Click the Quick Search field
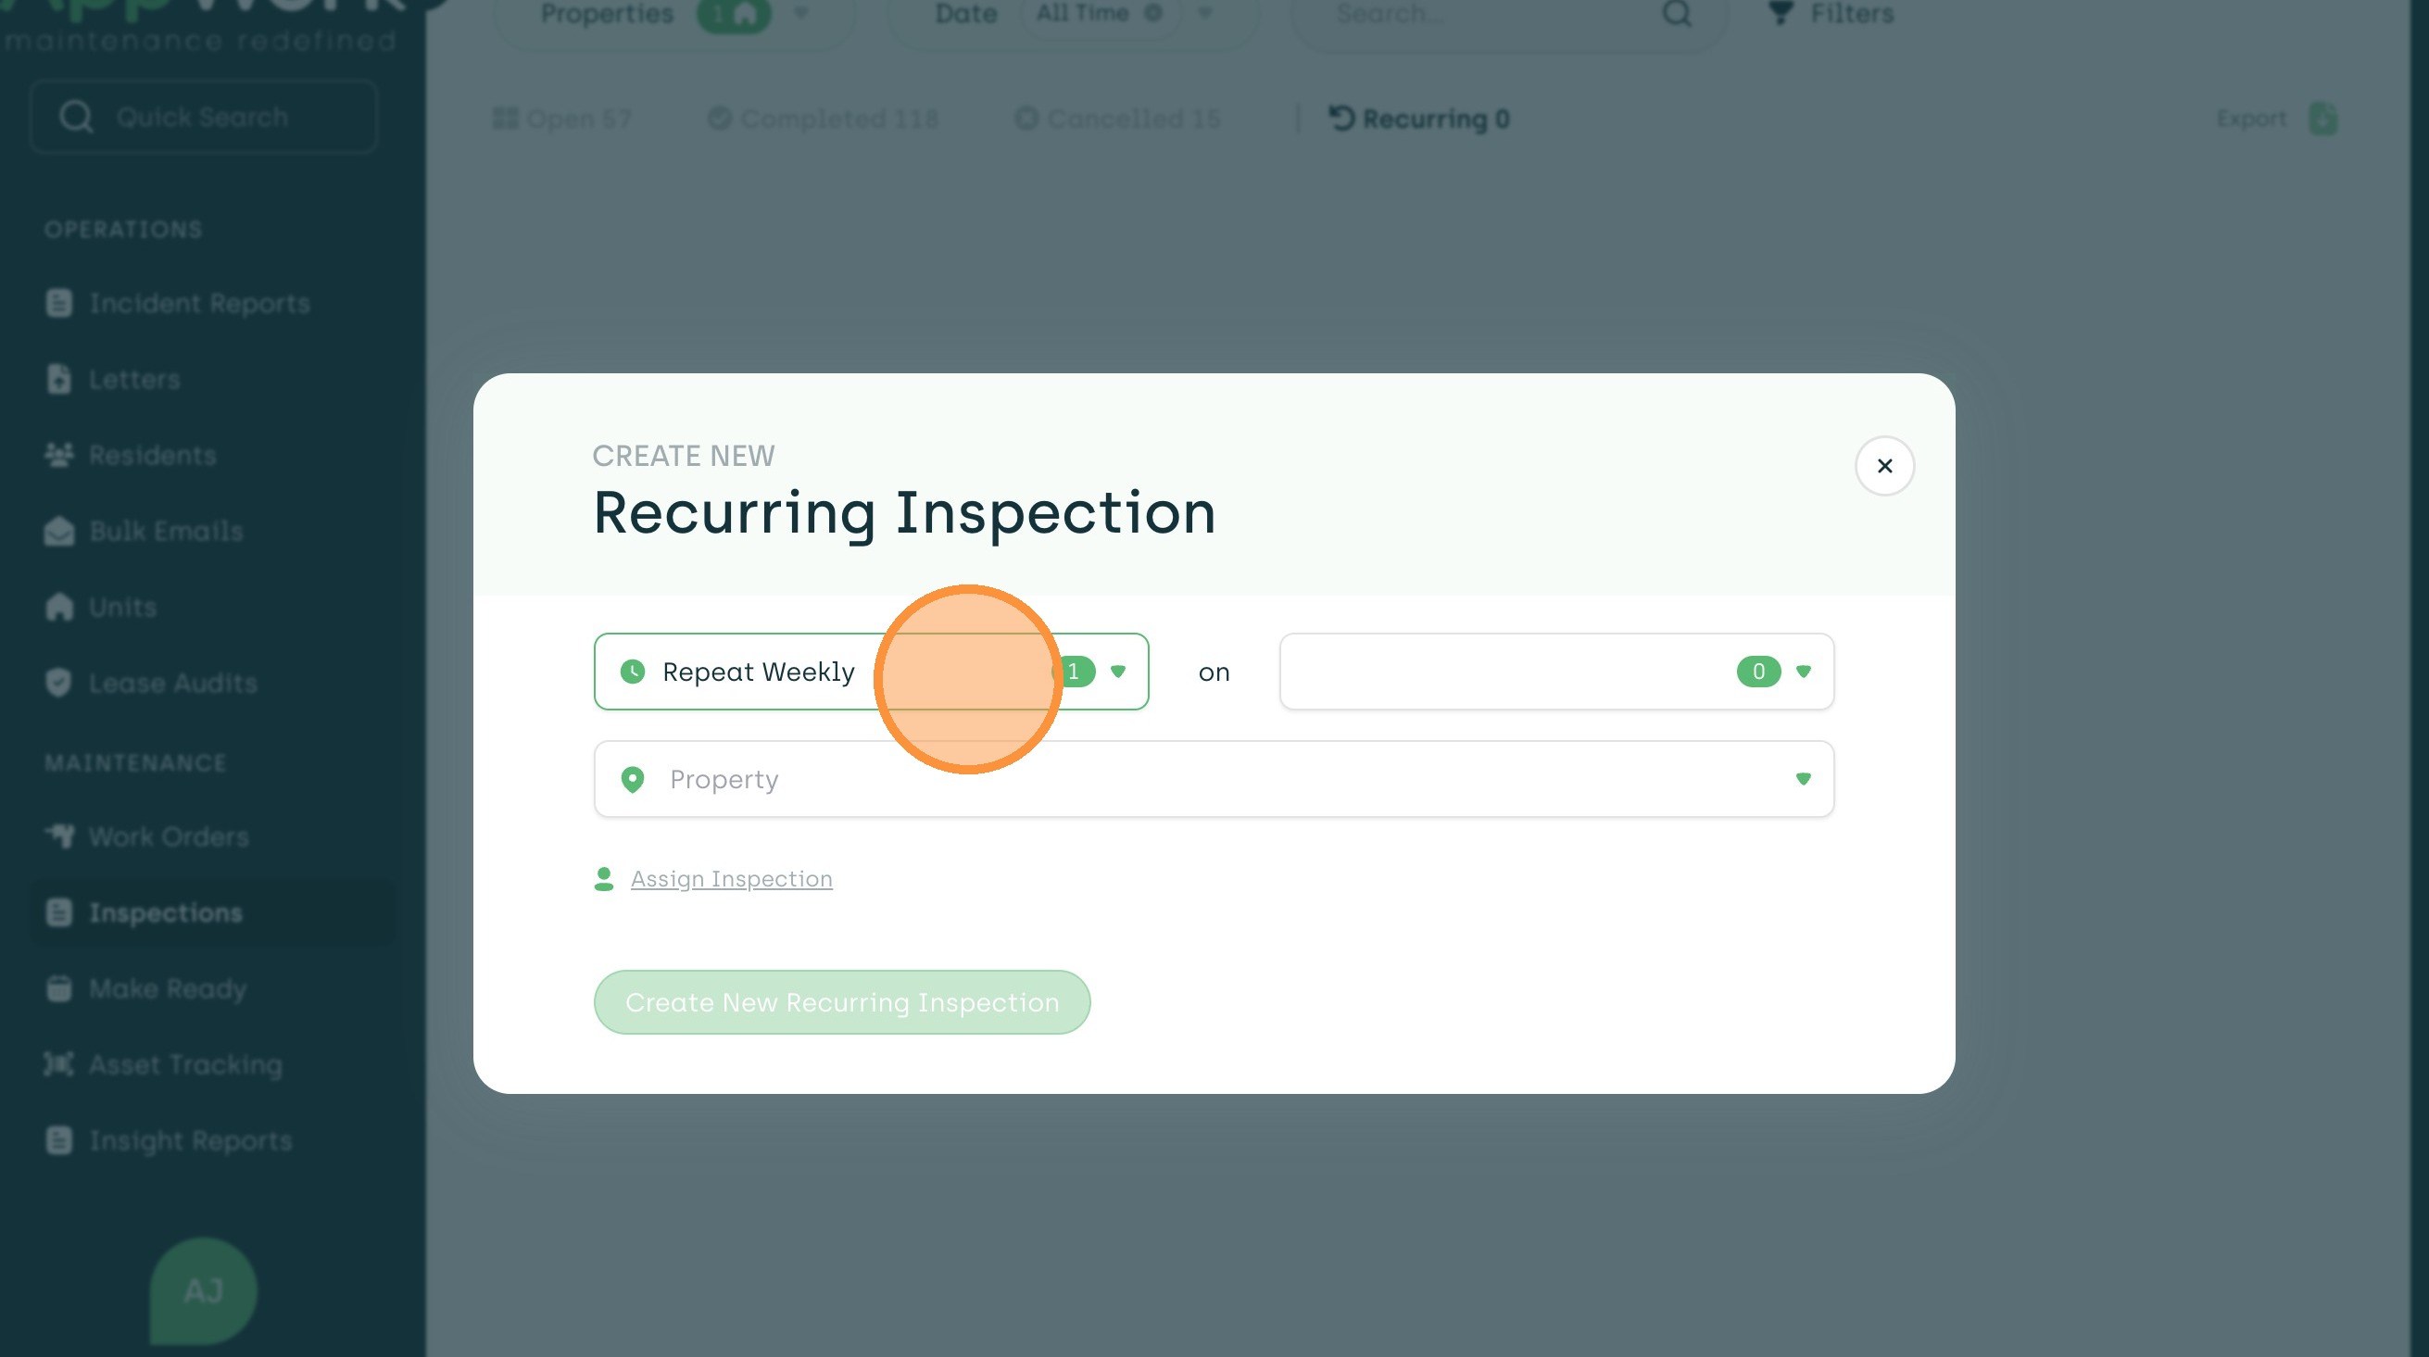This screenshot has height=1357, width=2429. click(204, 117)
